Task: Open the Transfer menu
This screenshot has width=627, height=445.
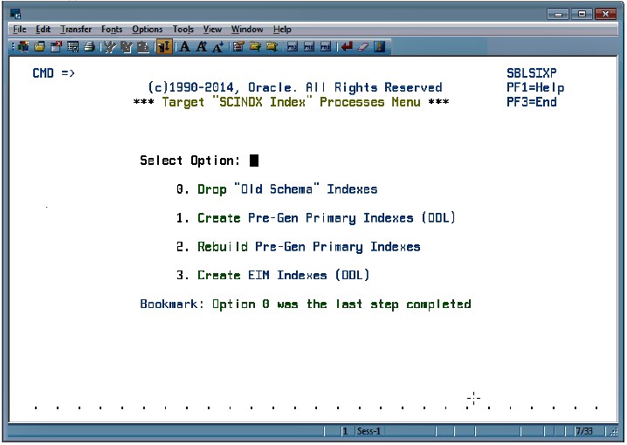Action: pos(76,29)
